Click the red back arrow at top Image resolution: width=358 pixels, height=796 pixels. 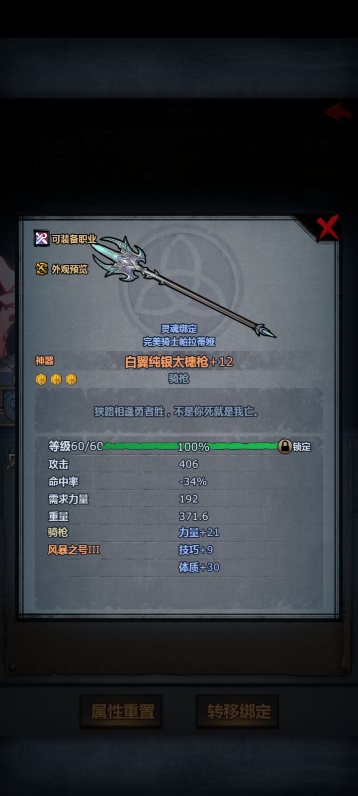(339, 112)
